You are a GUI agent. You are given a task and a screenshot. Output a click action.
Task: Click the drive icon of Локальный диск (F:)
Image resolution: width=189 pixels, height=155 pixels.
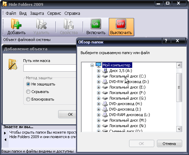coord(105,93)
